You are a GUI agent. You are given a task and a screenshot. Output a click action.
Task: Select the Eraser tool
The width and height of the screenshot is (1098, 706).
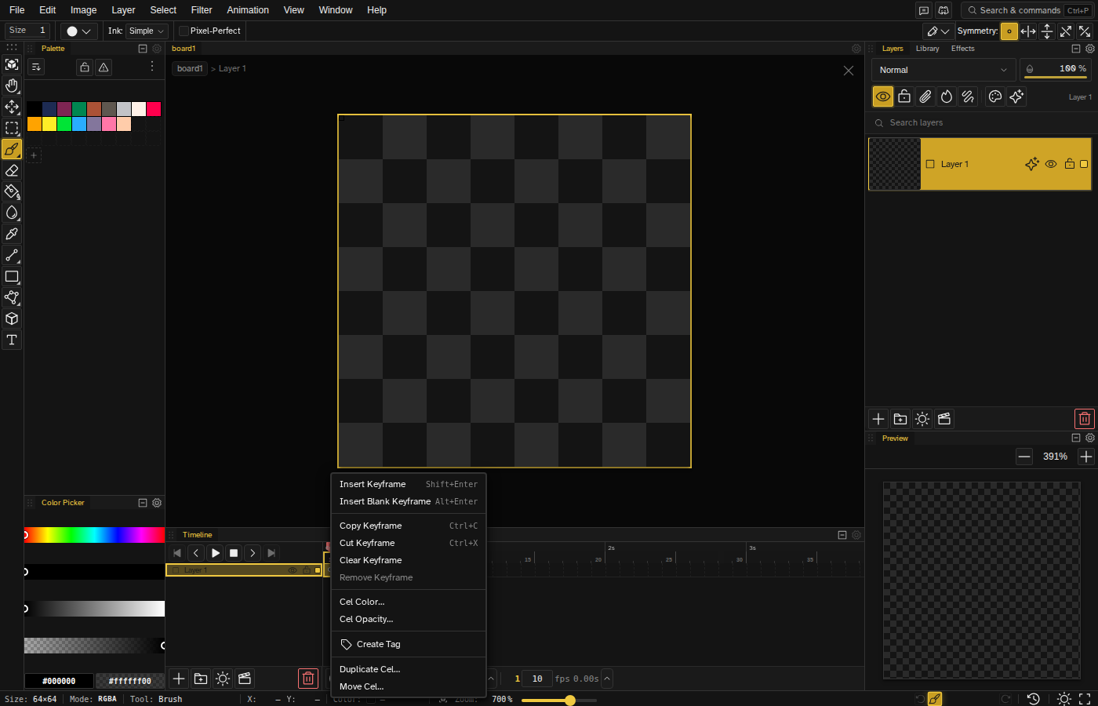[x=12, y=170]
